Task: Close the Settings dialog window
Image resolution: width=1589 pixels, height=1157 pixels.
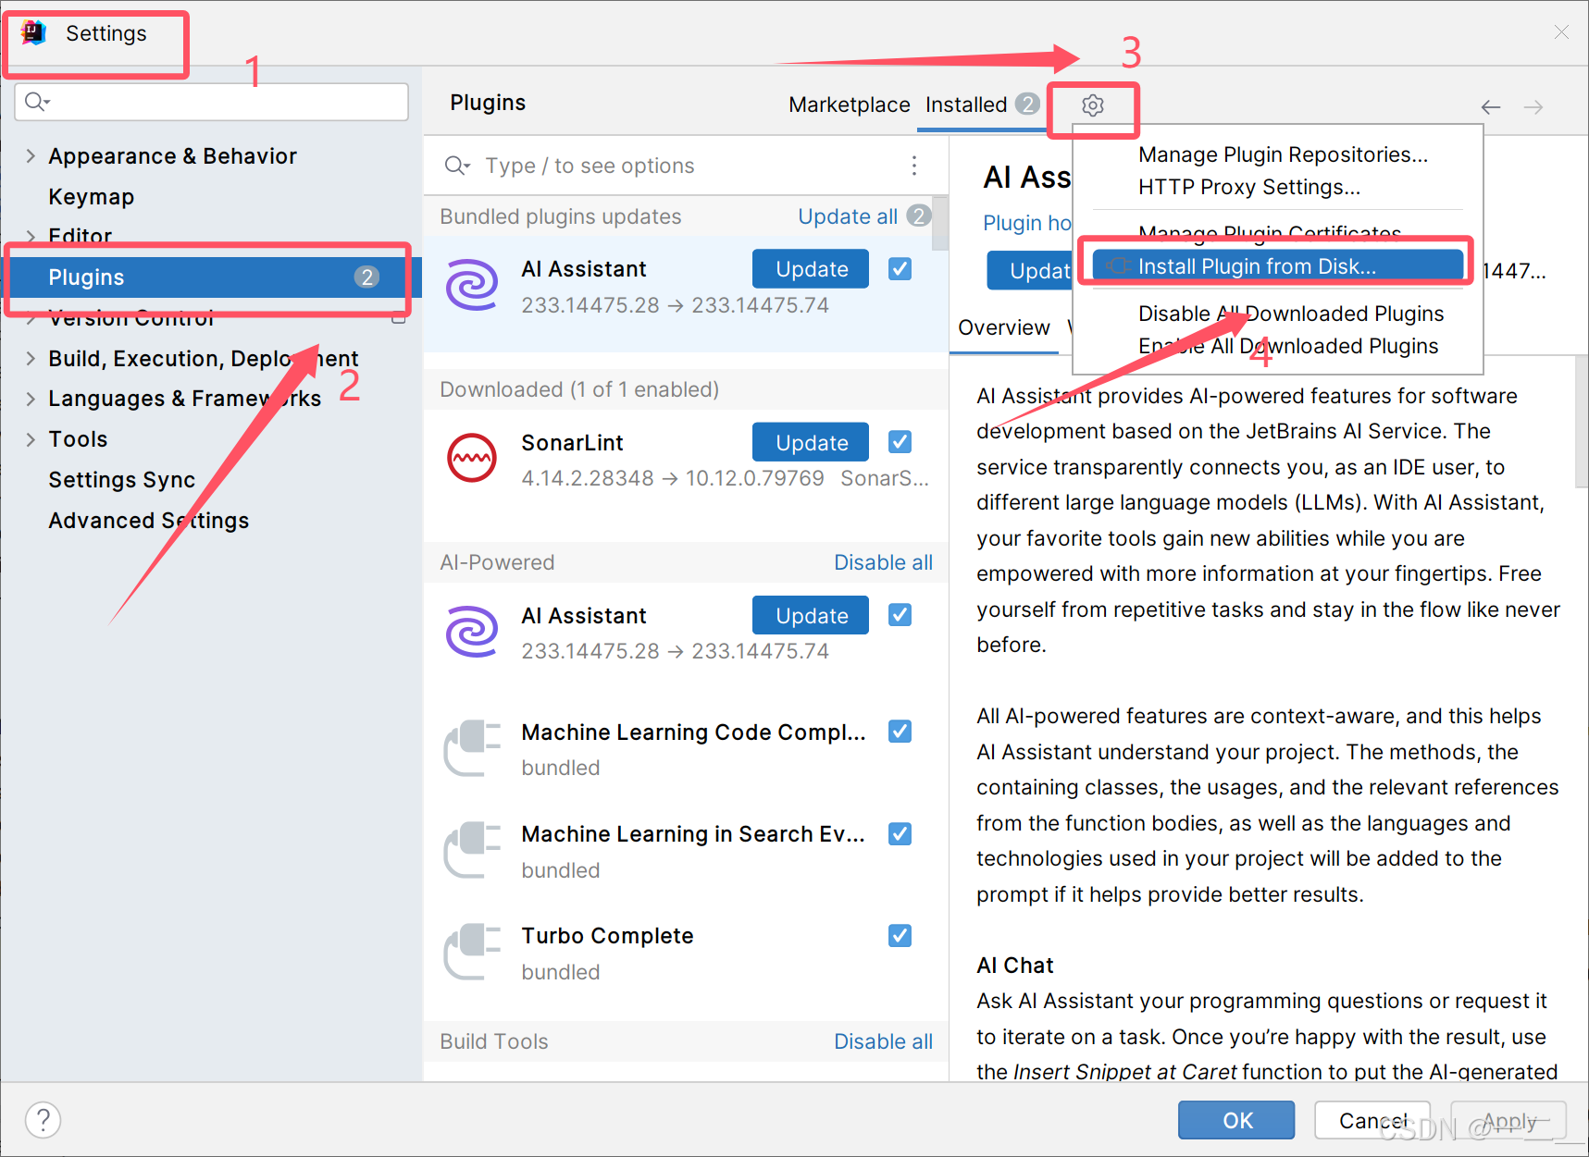Action: coord(1561,32)
